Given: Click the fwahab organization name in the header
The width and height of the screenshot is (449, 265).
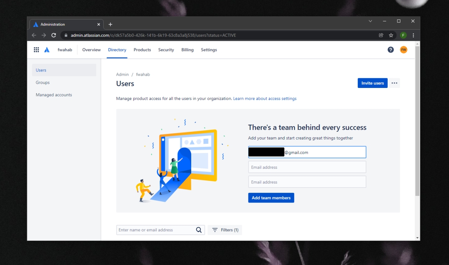Looking at the screenshot, I should click(65, 50).
